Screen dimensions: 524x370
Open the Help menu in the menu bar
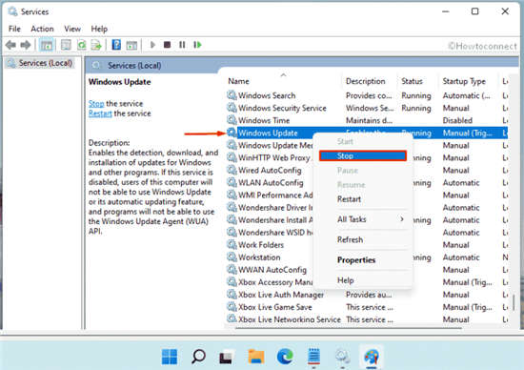99,29
